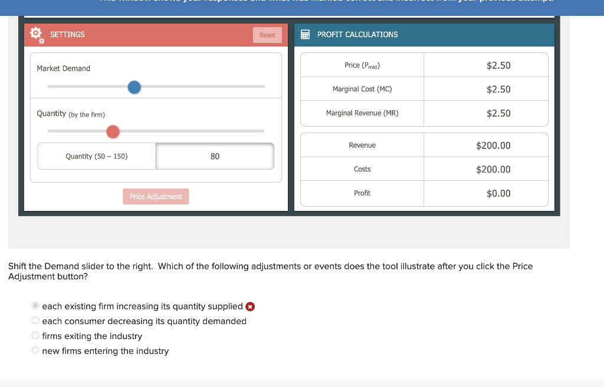Screen dimensions: 604x387
Task: Select 'each existing firm increasing its quantity supplied'
Action: (35, 306)
